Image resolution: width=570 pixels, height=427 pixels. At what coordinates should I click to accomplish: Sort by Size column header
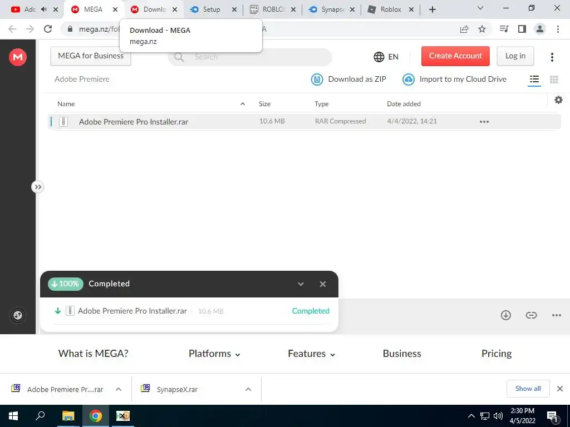point(264,104)
